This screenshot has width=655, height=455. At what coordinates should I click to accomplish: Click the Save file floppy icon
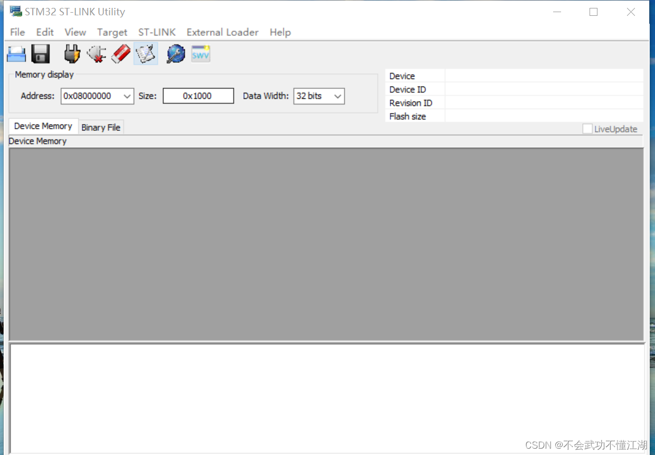[x=41, y=54]
